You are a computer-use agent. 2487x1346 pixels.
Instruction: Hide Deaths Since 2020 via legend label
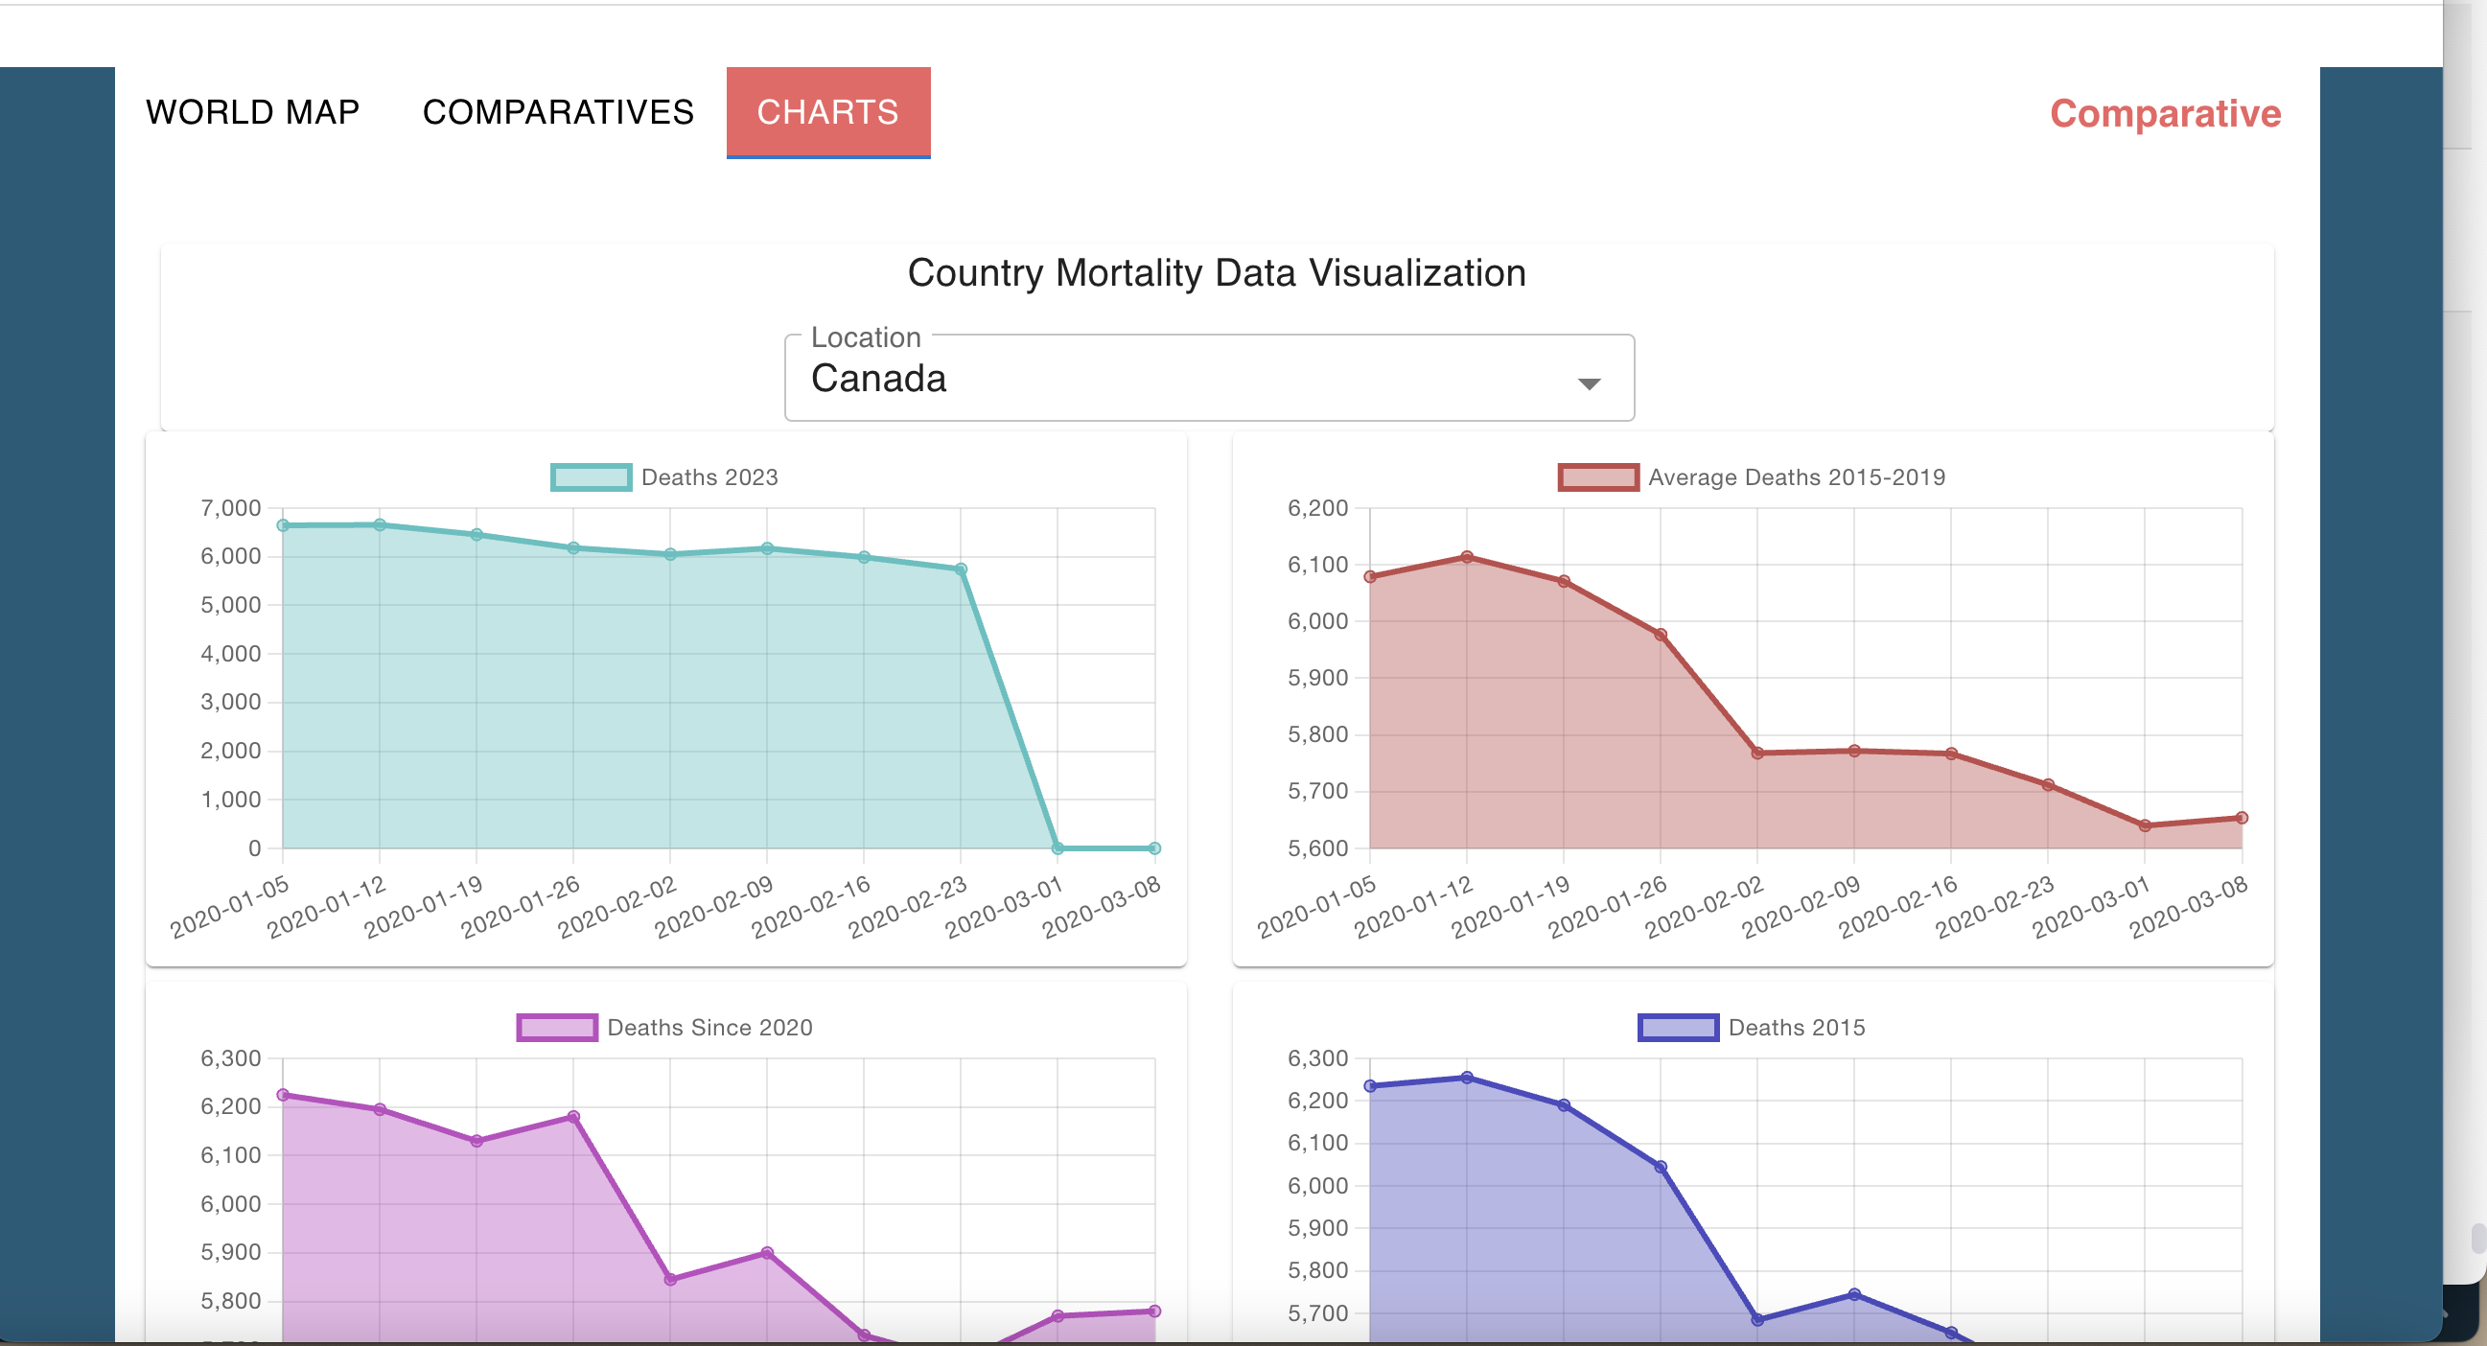point(709,1028)
